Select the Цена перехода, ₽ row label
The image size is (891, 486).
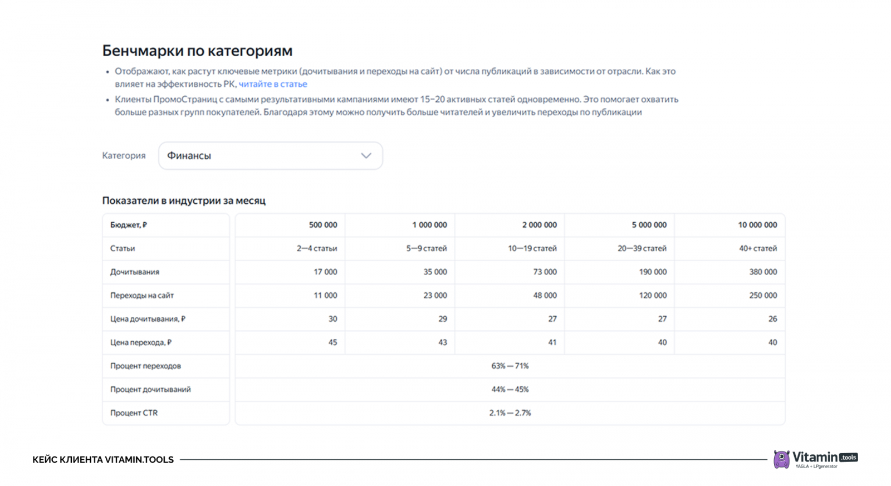point(141,342)
